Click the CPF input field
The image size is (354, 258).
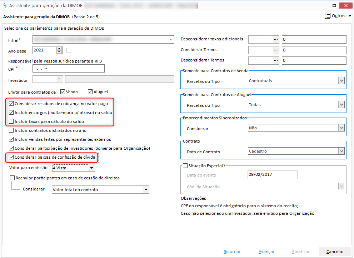click(69, 69)
